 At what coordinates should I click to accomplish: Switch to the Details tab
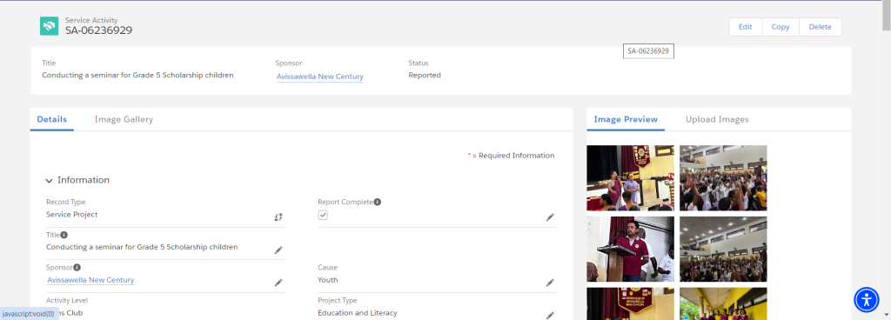click(51, 119)
